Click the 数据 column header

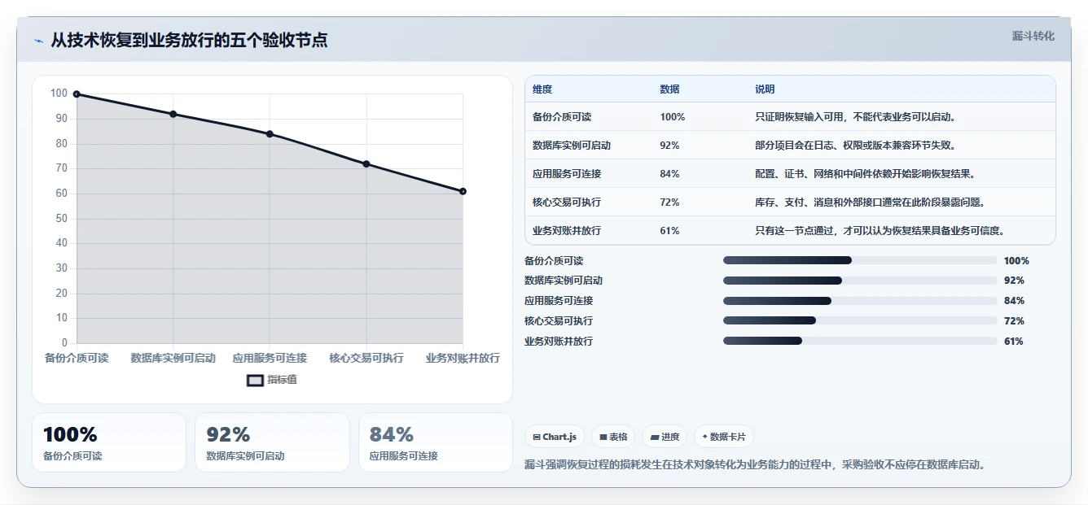pyautogui.click(x=669, y=89)
